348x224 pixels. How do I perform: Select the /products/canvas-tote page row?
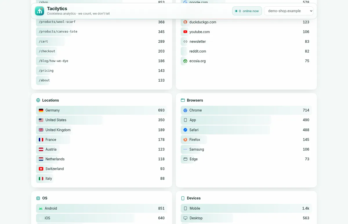[x=101, y=32]
